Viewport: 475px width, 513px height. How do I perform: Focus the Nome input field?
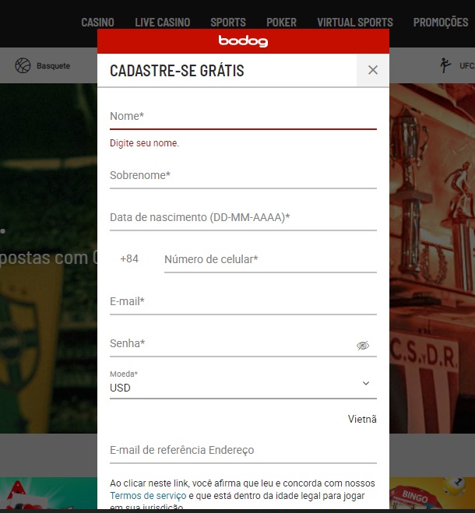coord(243,117)
